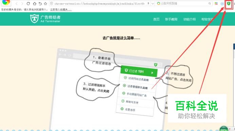Click the 广告终结者 Ad Terminater logo
The image size is (235, 131).
pos(45,19)
